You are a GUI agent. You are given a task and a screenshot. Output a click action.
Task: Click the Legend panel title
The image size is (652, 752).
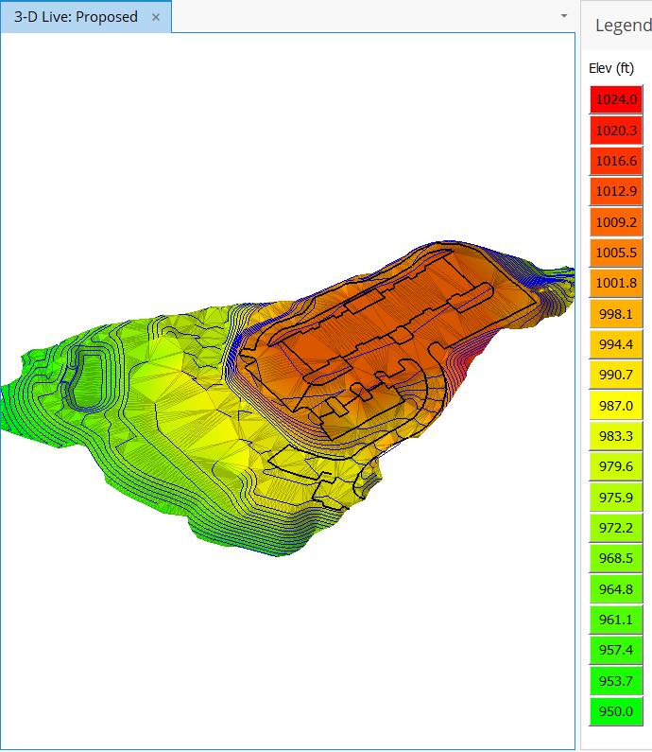click(622, 26)
